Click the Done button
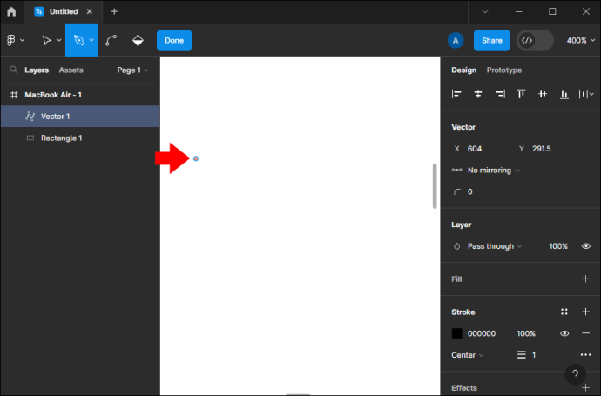601x396 pixels. (x=174, y=40)
